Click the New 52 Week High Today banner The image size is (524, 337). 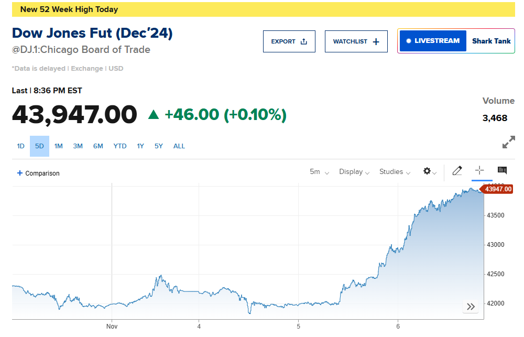pyautogui.click(x=264, y=9)
